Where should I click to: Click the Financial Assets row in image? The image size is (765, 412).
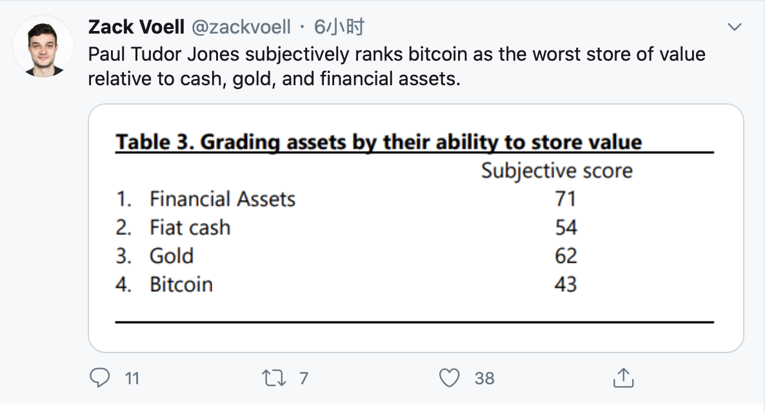point(346,199)
